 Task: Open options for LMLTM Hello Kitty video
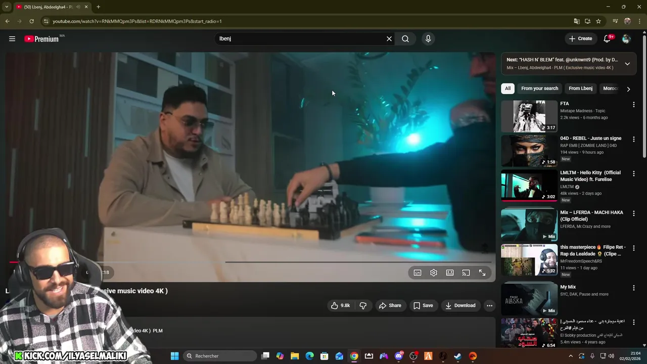[x=633, y=173]
